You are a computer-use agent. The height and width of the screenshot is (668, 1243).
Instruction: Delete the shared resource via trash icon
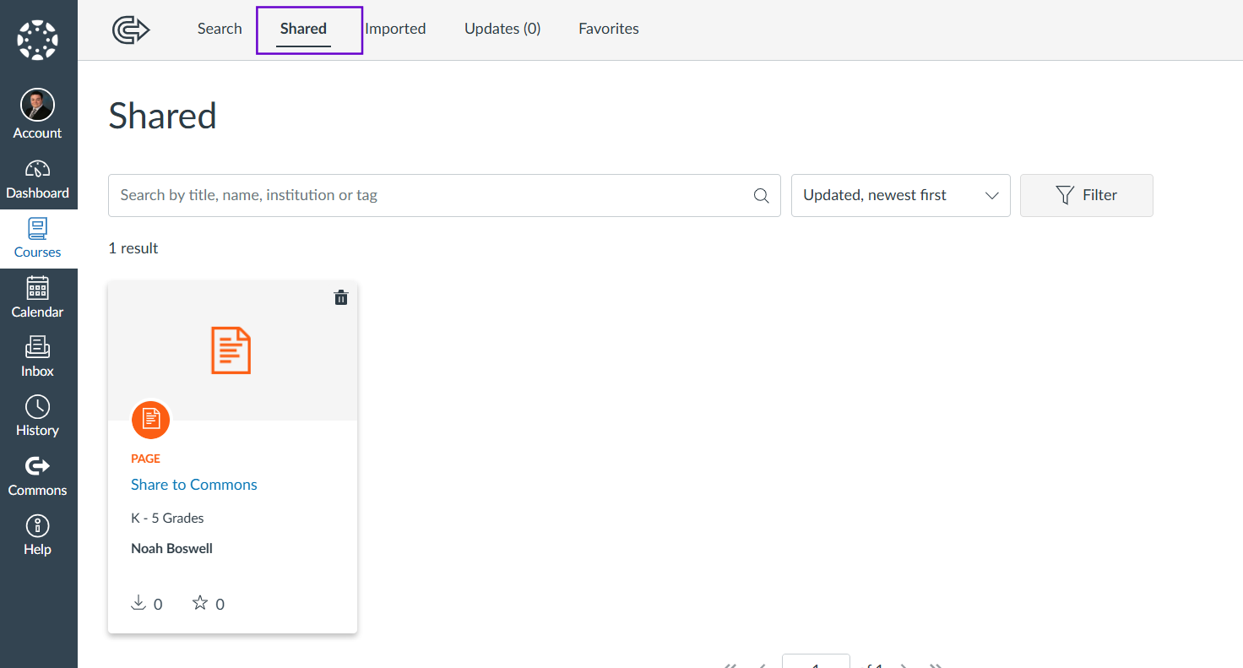pyautogui.click(x=341, y=297)
